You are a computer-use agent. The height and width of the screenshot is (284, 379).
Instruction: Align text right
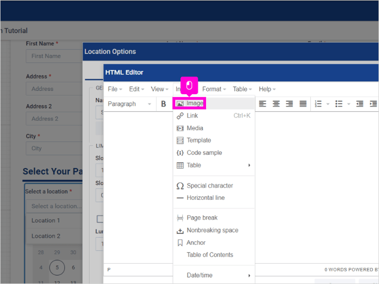coord(289,104)
